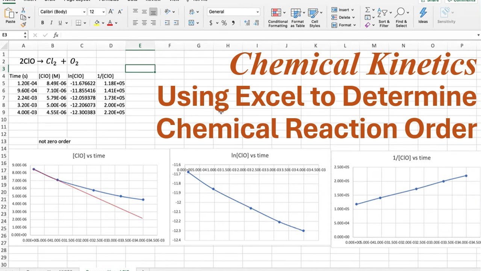Viewport: 481px width, 271px height.
Task: Open Cell Styles gallery
Action: 315,18
